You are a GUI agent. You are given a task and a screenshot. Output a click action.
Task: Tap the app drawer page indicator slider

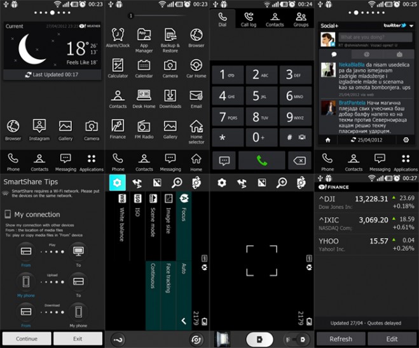[156, 16]
